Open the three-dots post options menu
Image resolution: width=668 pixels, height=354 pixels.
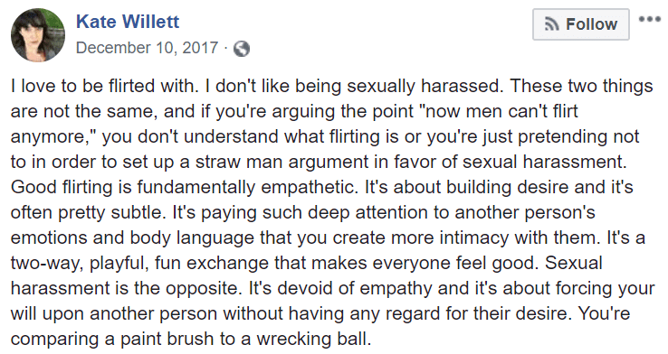point(650,20)
